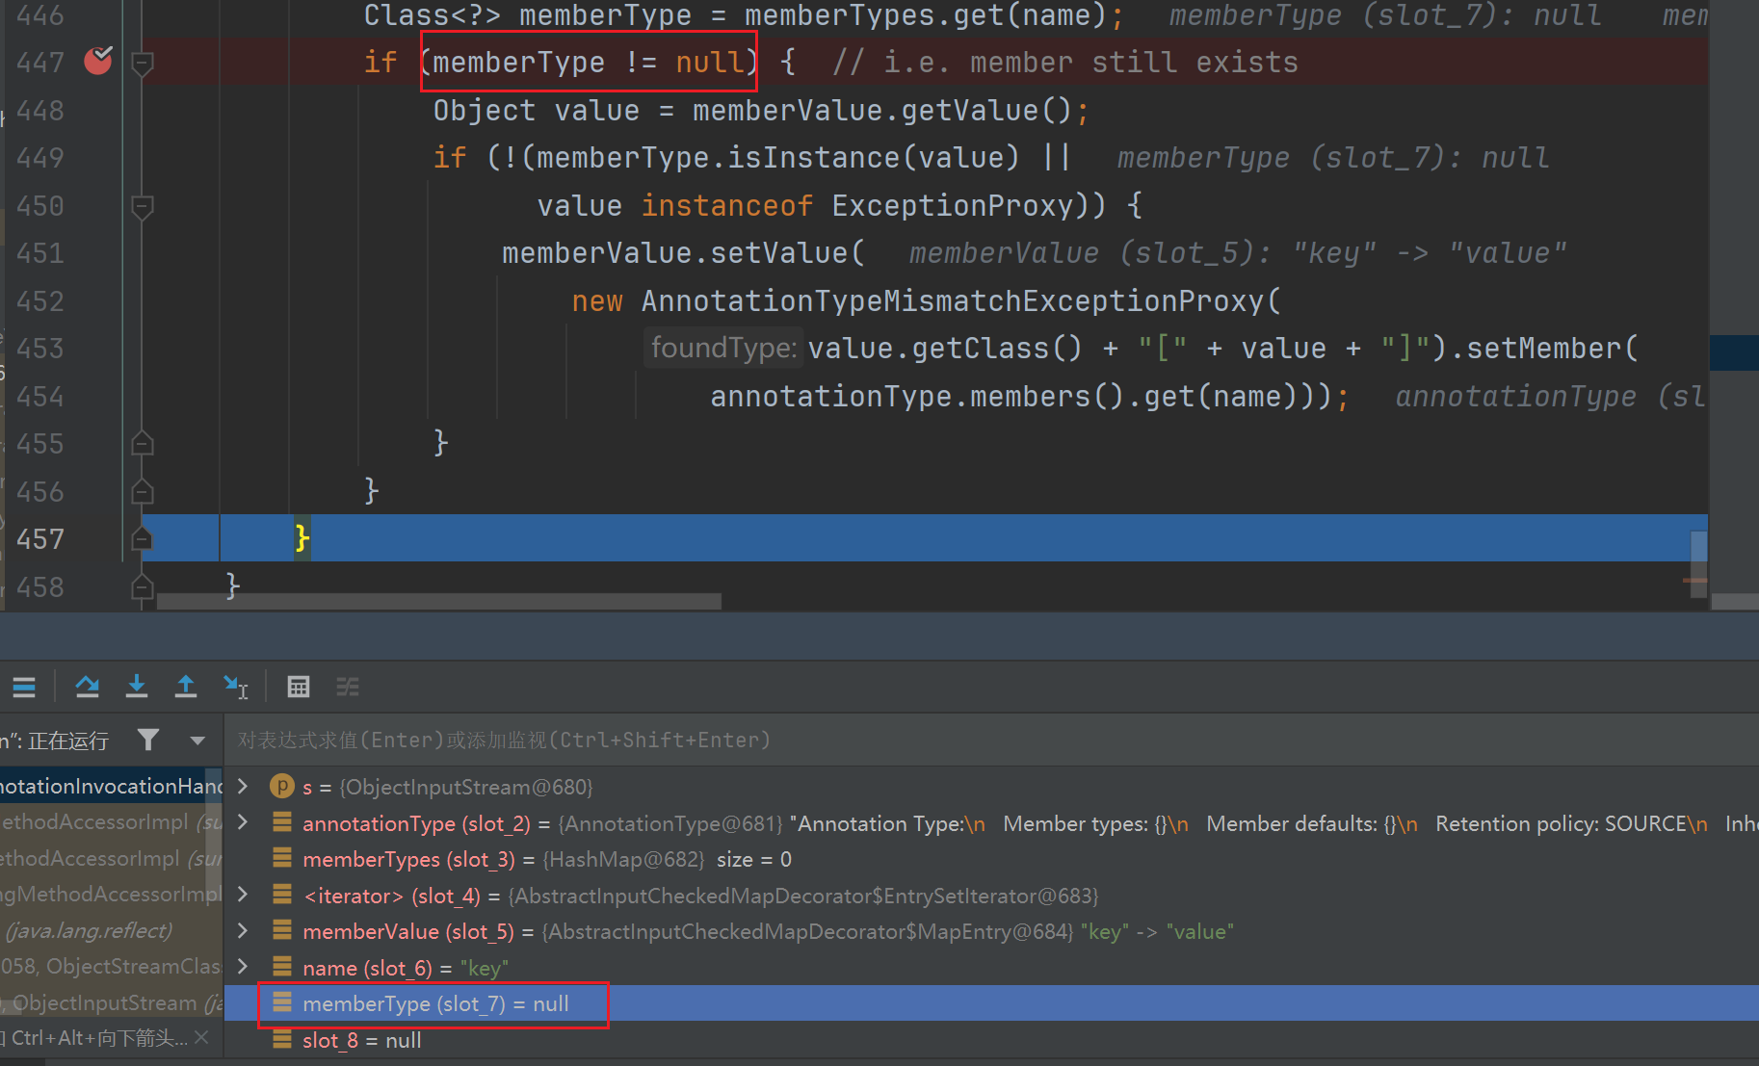
Task: Click the 正在运行 thread status label
Action: tap(67, 741)
